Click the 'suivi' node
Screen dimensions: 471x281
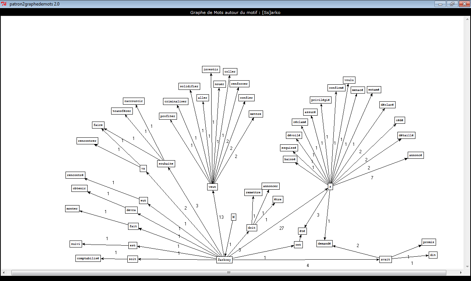click(76, 244)
